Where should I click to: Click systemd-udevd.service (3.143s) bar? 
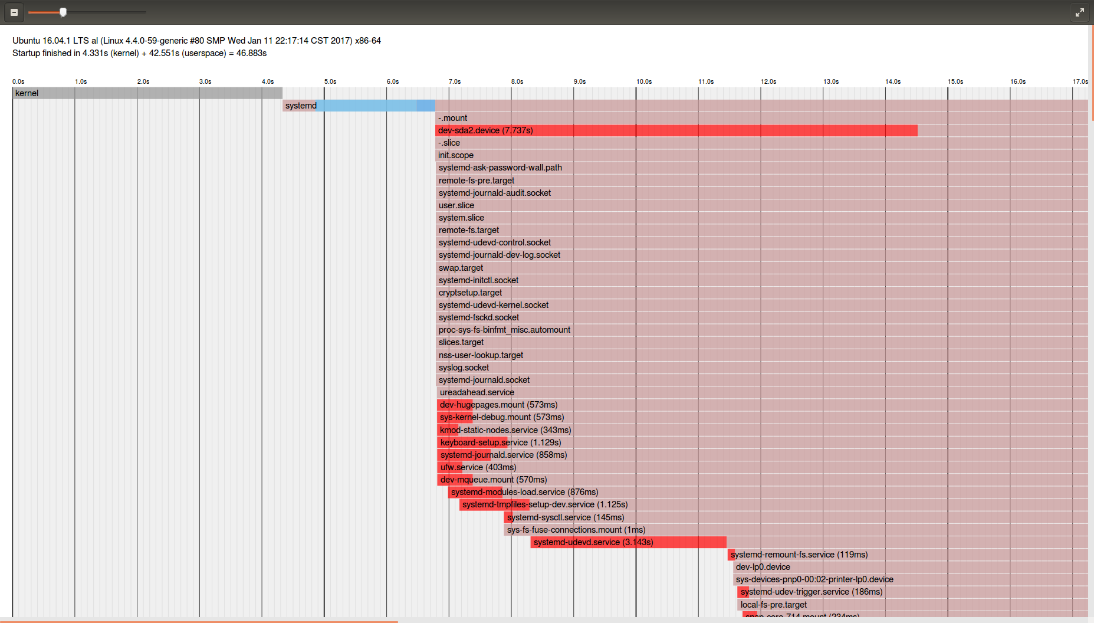628,542
